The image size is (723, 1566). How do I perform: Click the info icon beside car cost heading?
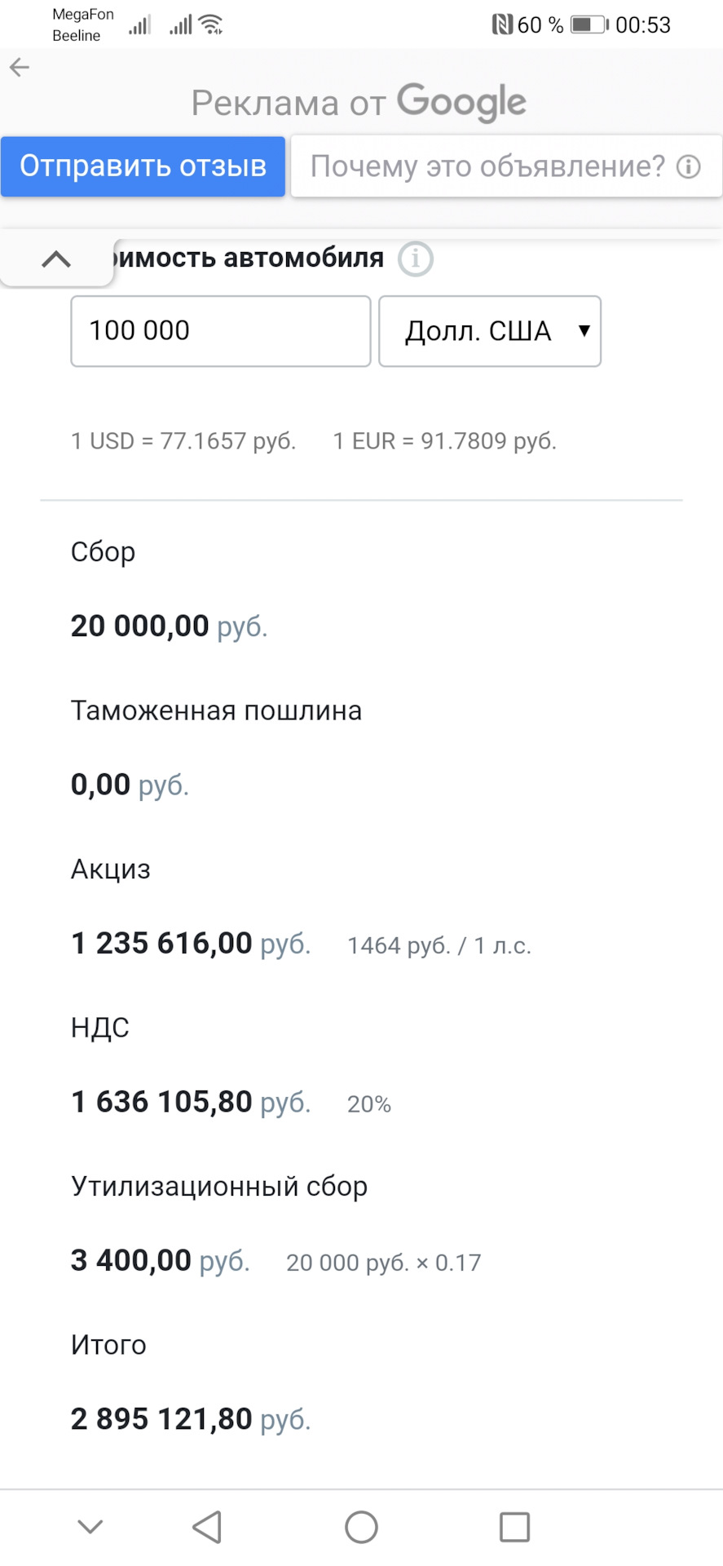pos(416,259)
